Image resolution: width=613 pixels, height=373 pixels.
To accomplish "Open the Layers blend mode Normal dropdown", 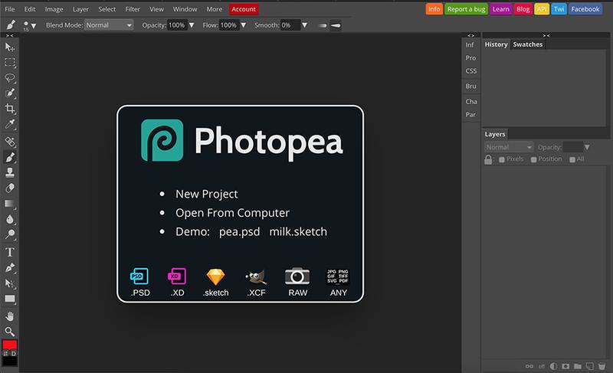I will pos(509,147).
